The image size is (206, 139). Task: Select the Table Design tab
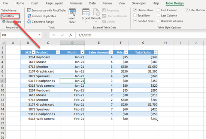click(x=175, y=3)
